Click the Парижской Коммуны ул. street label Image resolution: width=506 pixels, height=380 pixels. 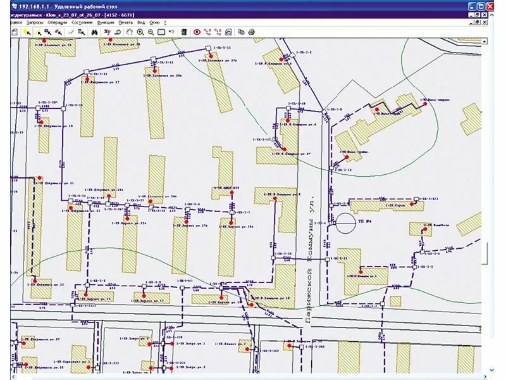click(309, 260)
